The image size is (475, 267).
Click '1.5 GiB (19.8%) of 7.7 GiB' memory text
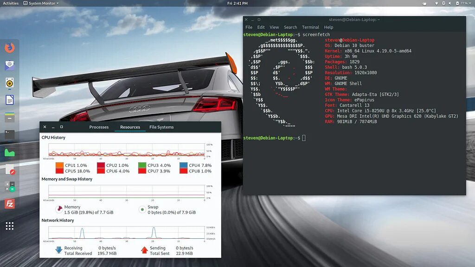(x=89, y=212)
